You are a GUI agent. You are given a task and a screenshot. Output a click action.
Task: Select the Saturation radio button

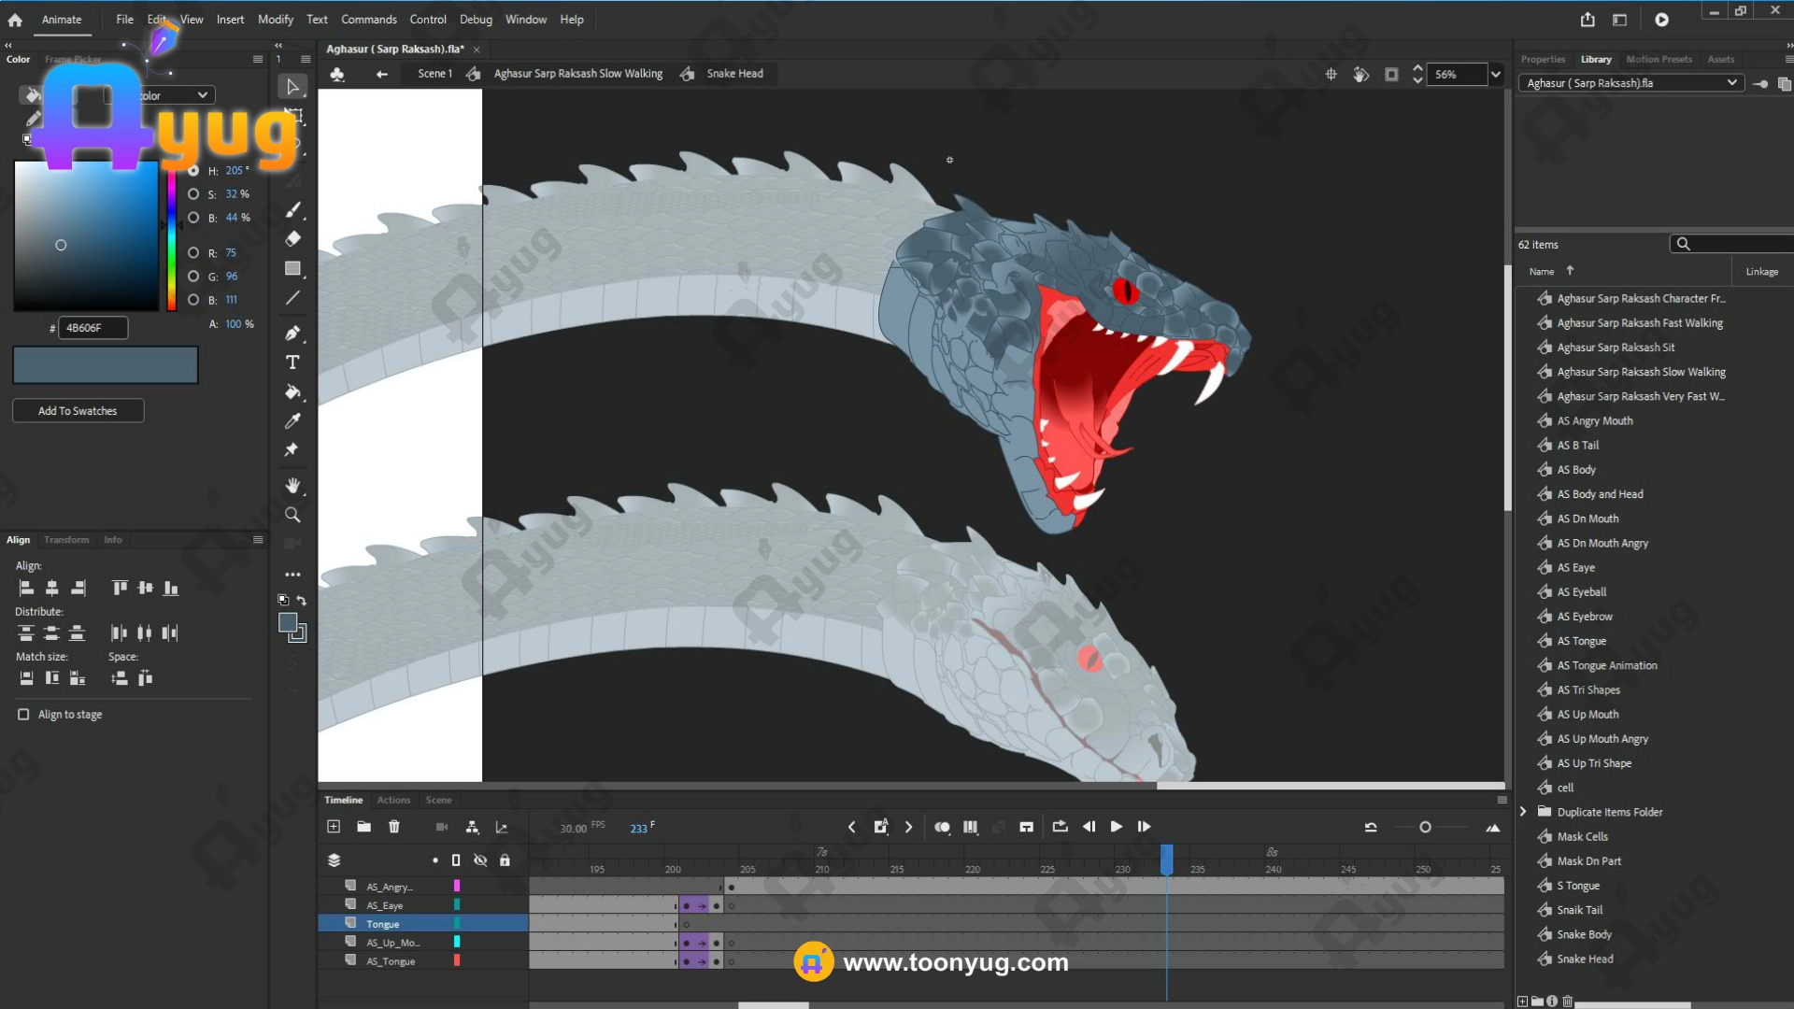pyautogui.click(x=193, y=194)
